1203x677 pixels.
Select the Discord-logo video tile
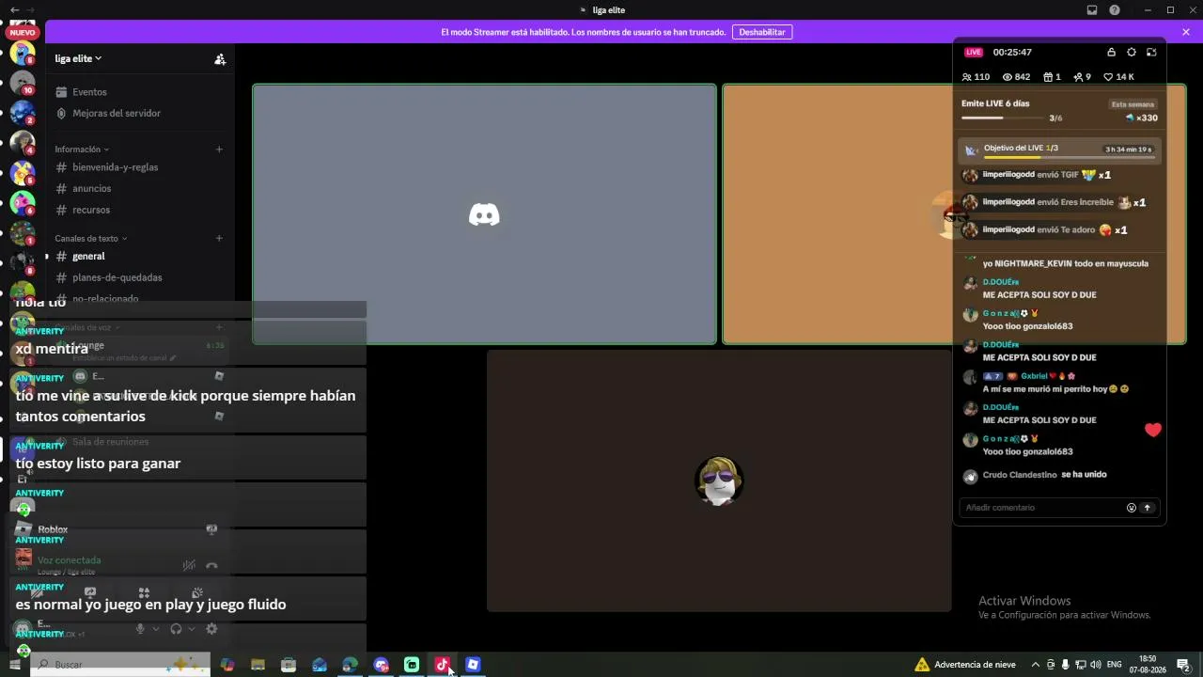pyautogui.click(x=484, y=214)
